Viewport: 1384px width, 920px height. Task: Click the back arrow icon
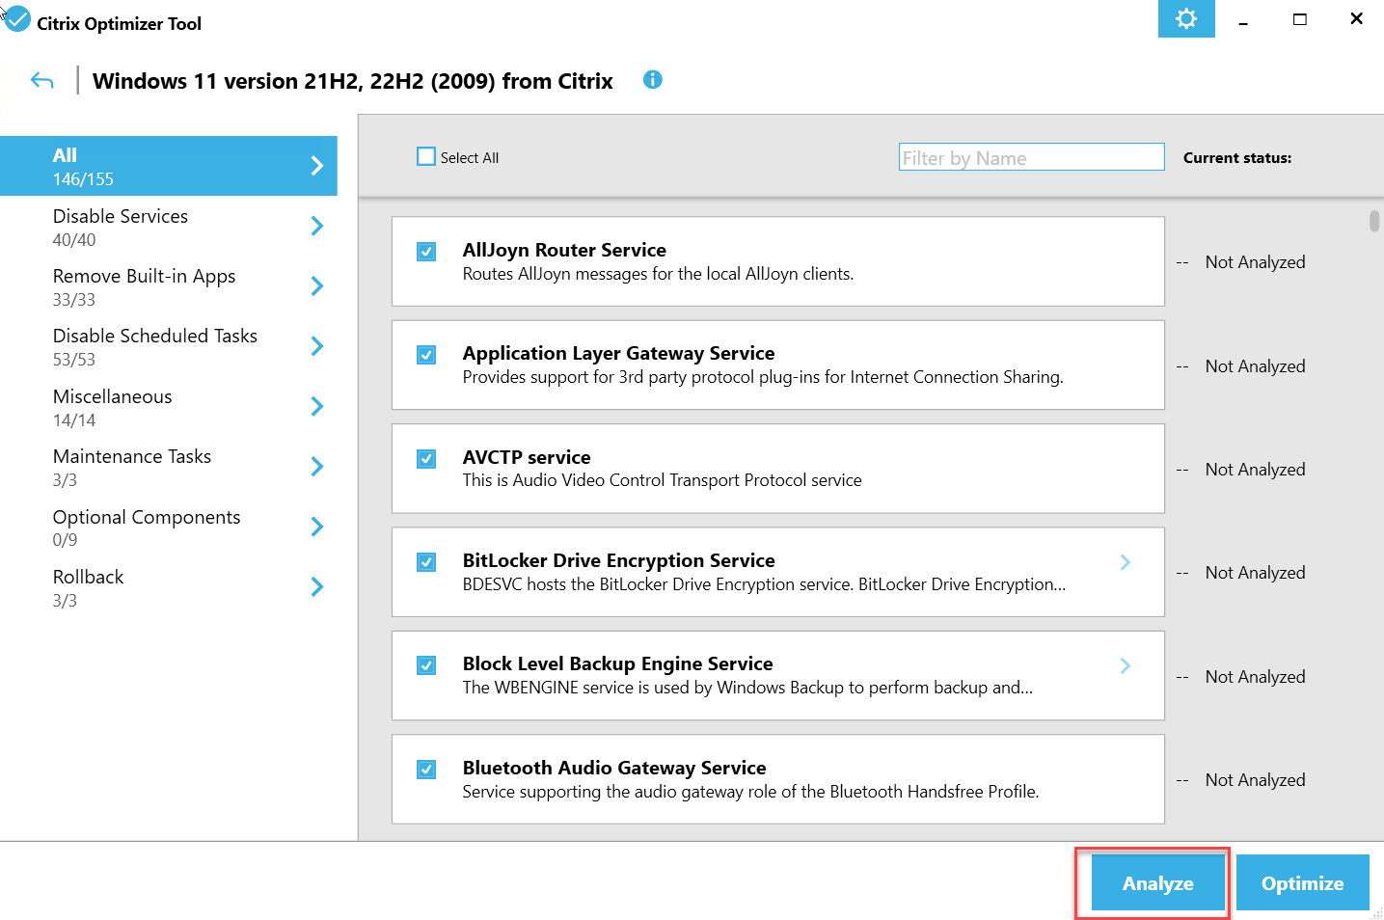pos(41,81)
